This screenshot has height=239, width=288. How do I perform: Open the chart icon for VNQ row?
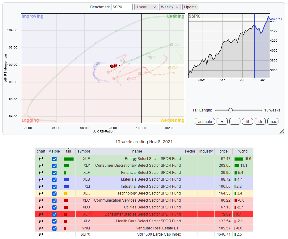[41, 228]
